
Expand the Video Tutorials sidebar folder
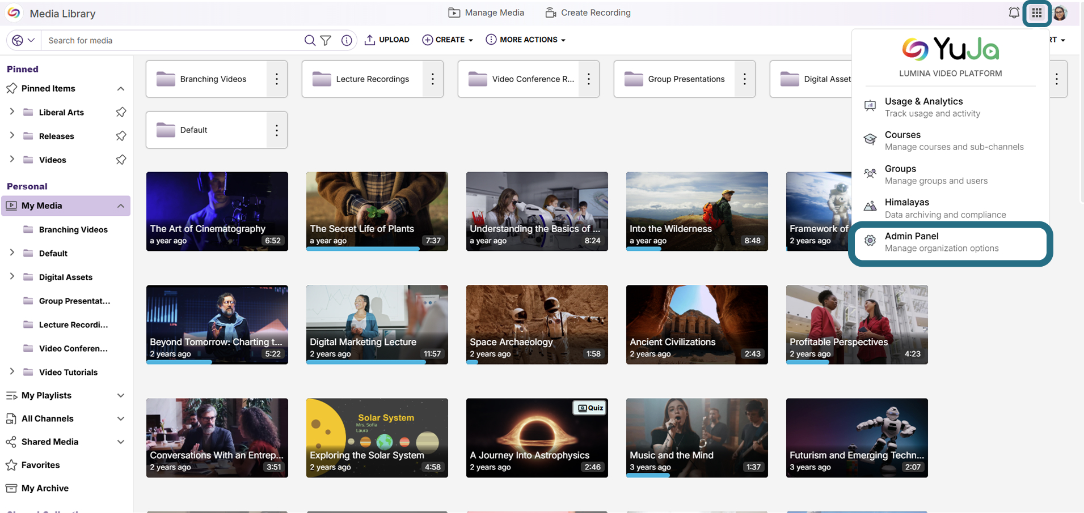pyautogui.click(x=12, y=372)
